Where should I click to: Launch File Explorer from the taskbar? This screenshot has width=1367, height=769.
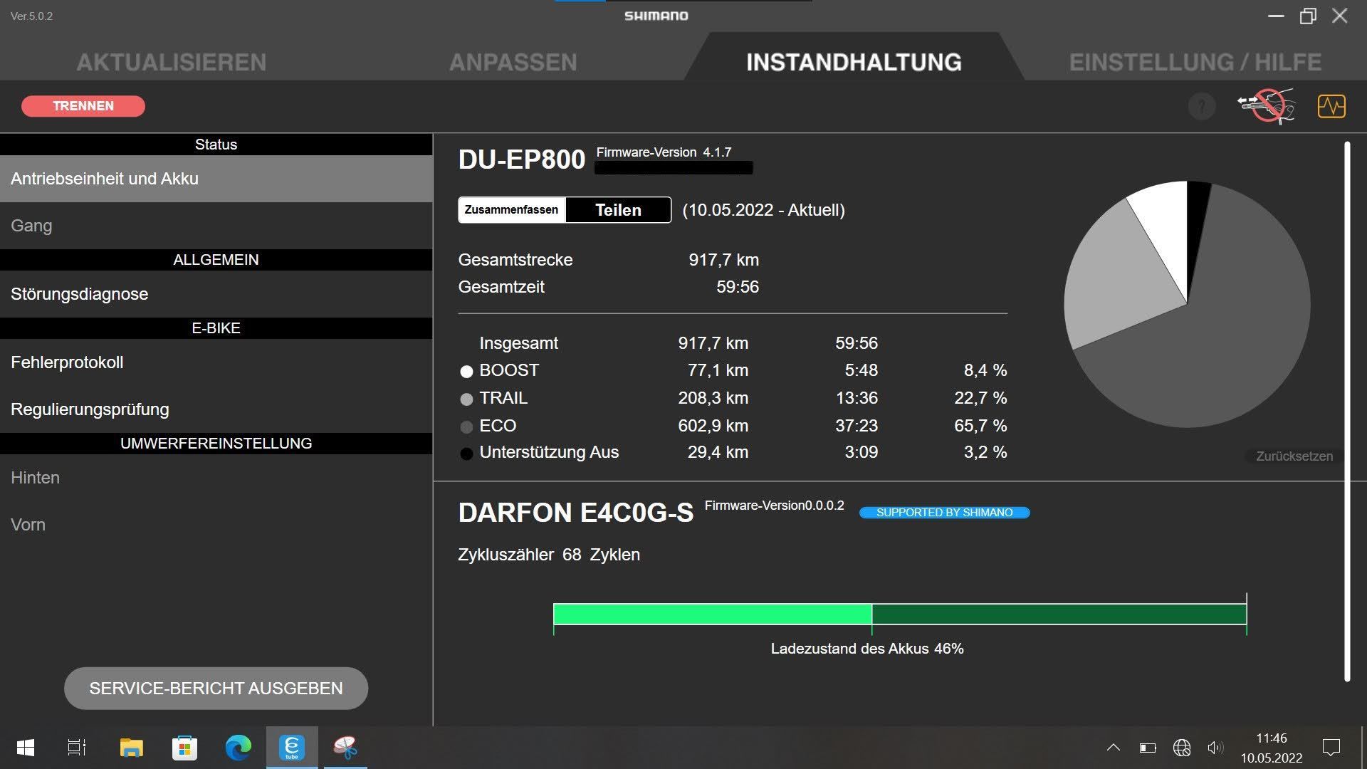coord(132,748)
